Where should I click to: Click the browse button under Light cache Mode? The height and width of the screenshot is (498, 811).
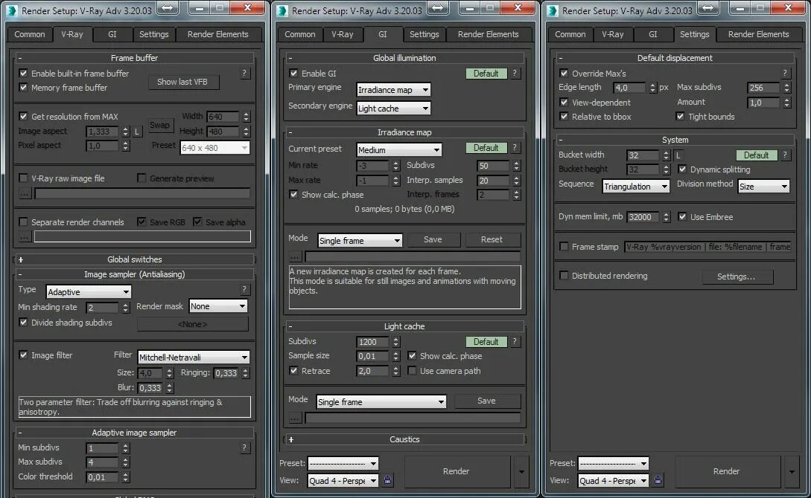tap(295, 418)
